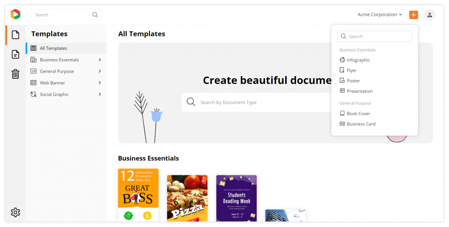Click the Presentation icon in dropdown
The width and height of the screenshot is (449, 227).
pyautogui.click(x=342, y=91)
